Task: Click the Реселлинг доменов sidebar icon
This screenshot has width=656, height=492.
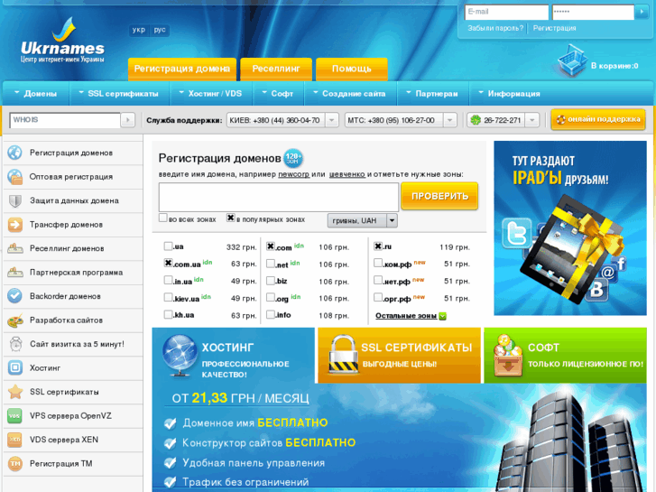Action: pyautogui.click(x=14, y=248)
